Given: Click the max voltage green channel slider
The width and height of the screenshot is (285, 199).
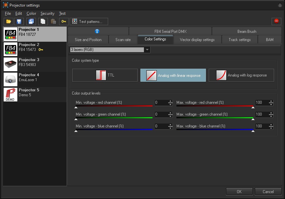Looking at the screenshot, I should coord(215,118).
